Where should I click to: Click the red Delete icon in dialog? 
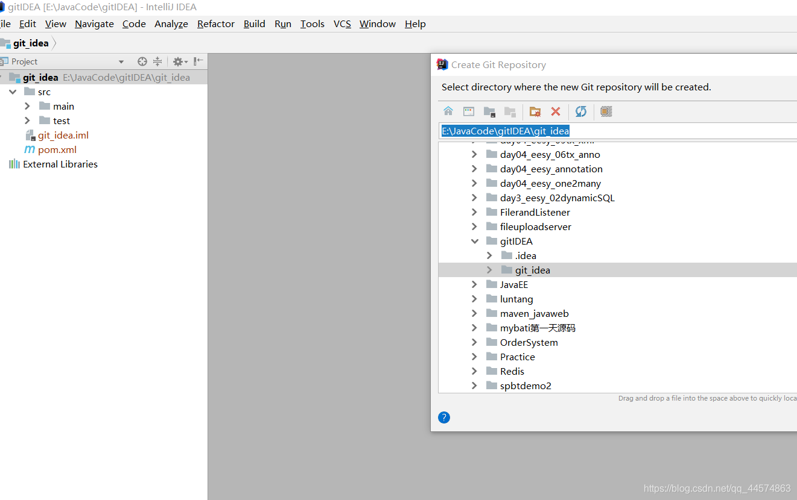pos(556,111)
